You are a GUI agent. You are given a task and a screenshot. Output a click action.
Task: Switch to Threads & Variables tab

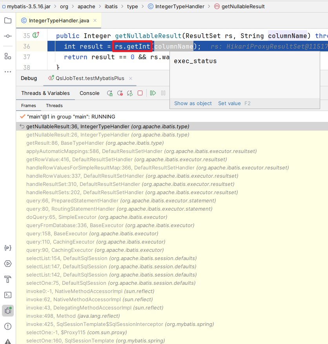pyautogui.click(x=46, y=93)
